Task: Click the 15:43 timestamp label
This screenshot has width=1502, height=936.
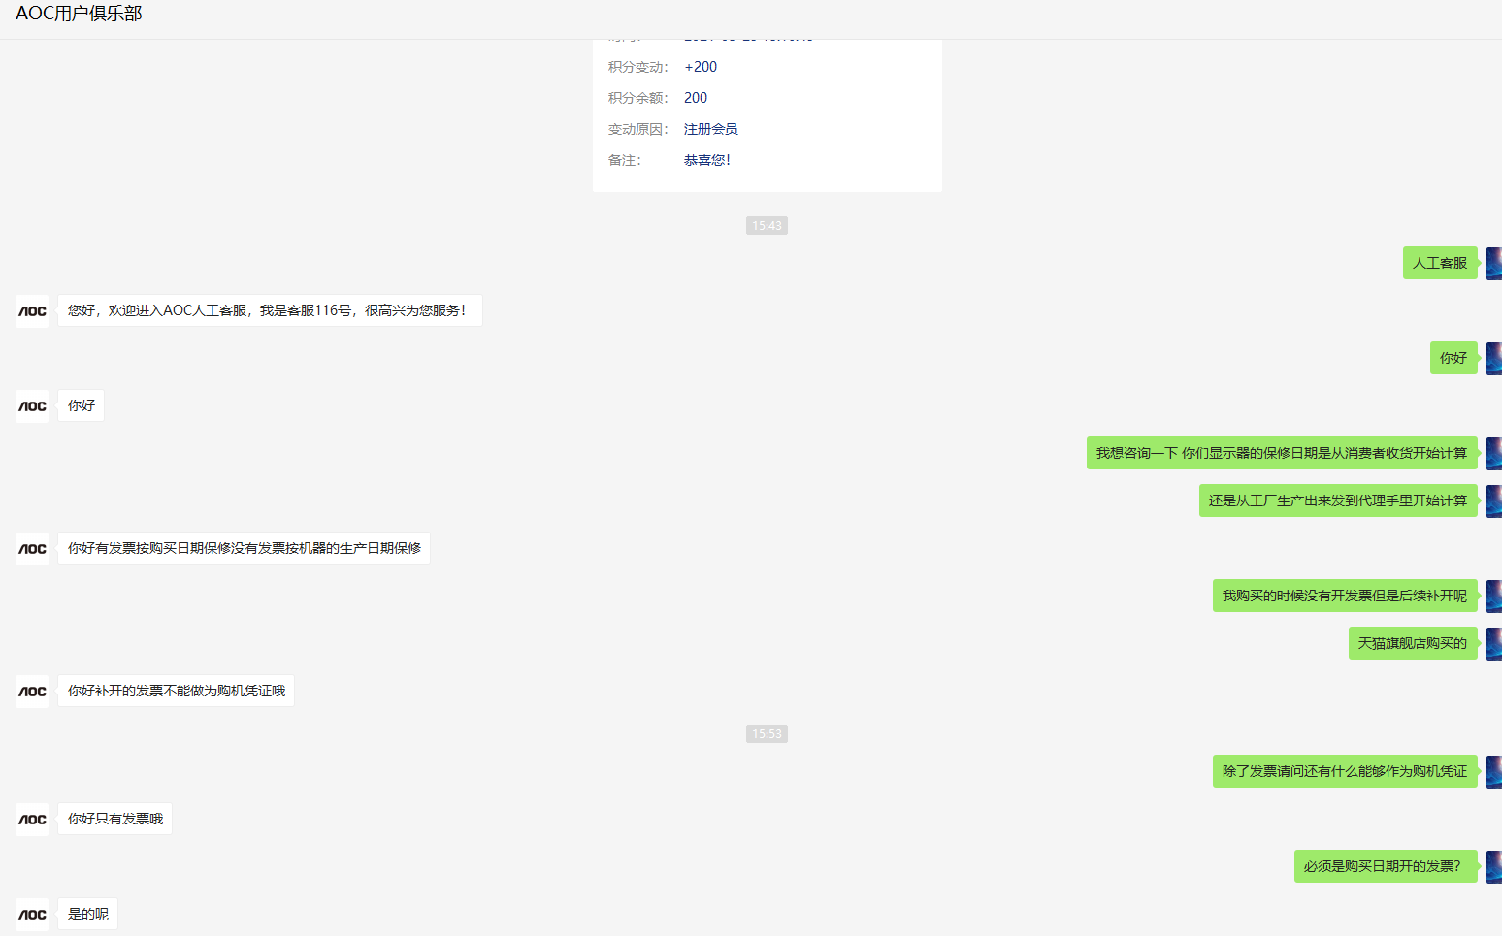Action: coord(767,226)
